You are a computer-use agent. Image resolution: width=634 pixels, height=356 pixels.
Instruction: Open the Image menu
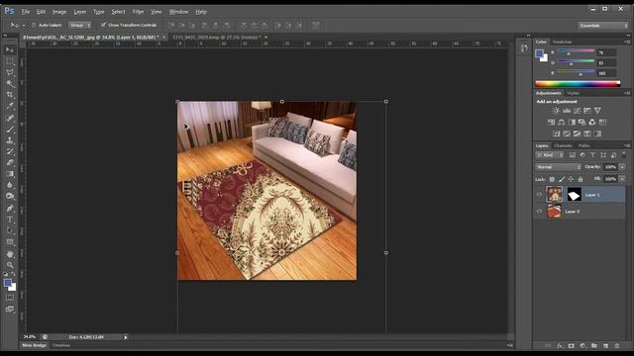pyautogui.click(x=59, y=12)
